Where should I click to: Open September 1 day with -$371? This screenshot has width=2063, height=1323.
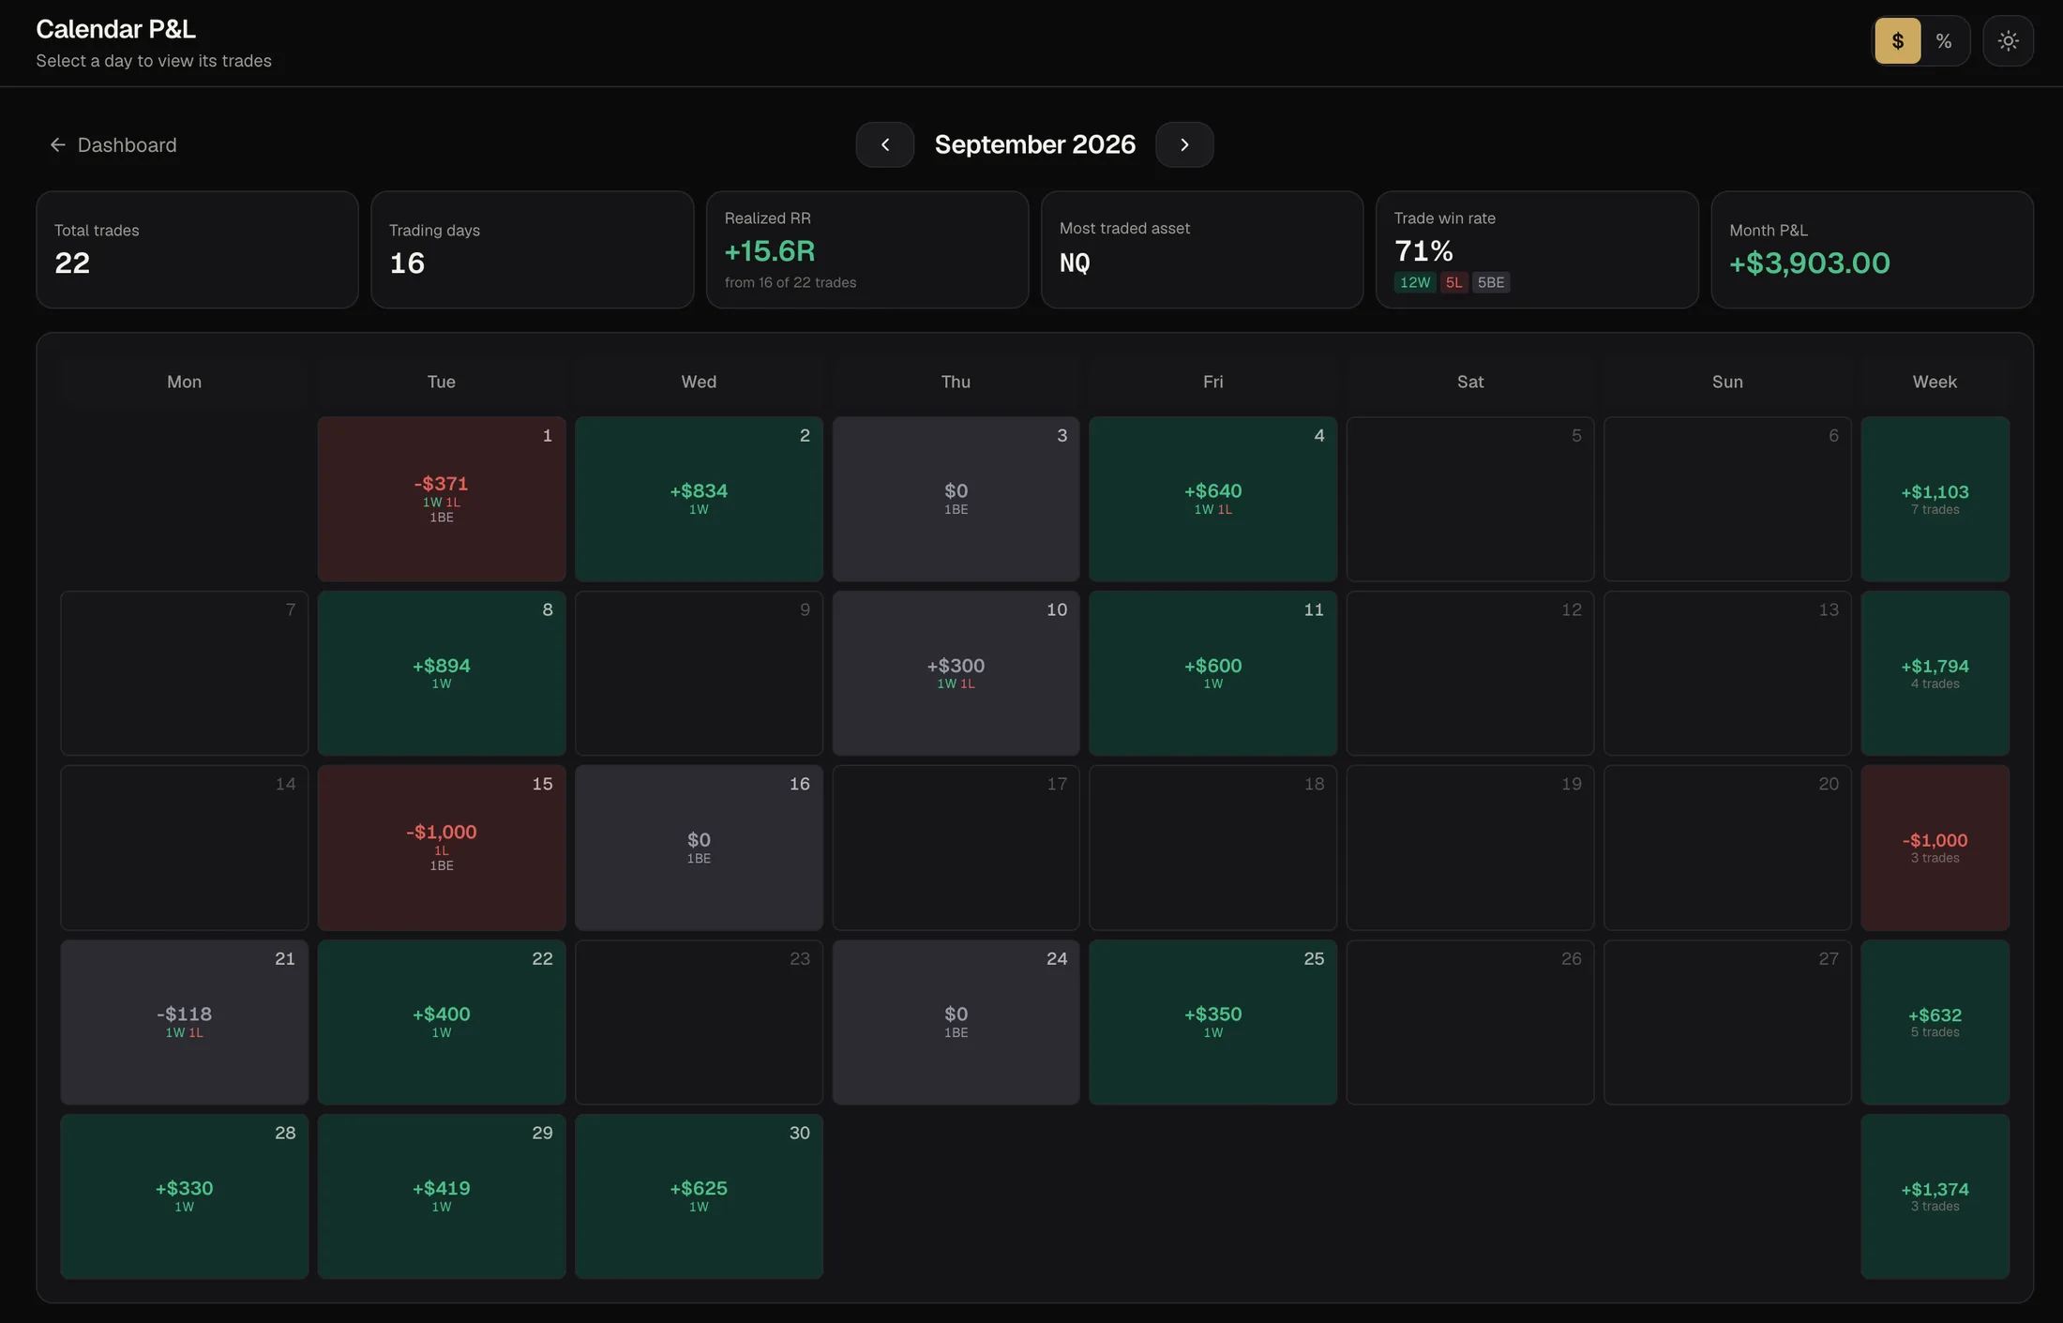442,499
